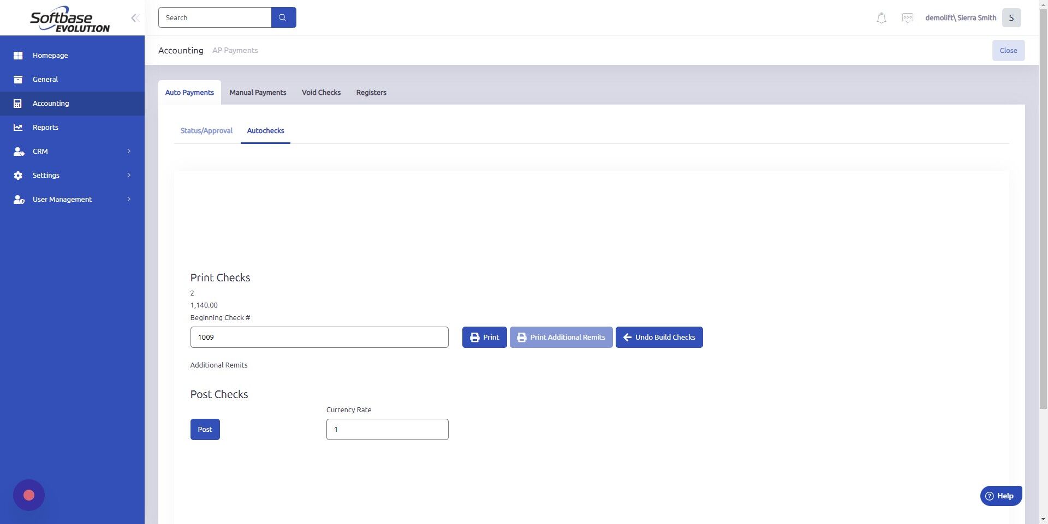Switch to the Manual Payments tab

258,92
